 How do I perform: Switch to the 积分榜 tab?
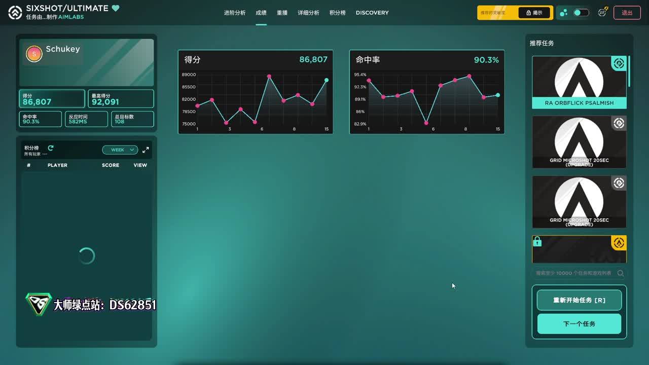pos(337,13)
